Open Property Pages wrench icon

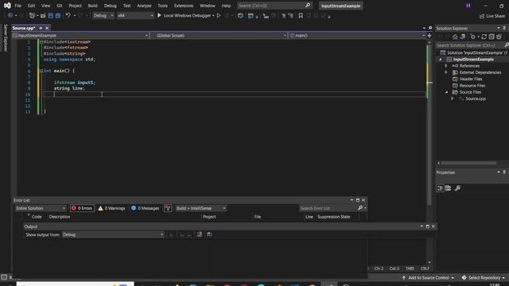457,188
